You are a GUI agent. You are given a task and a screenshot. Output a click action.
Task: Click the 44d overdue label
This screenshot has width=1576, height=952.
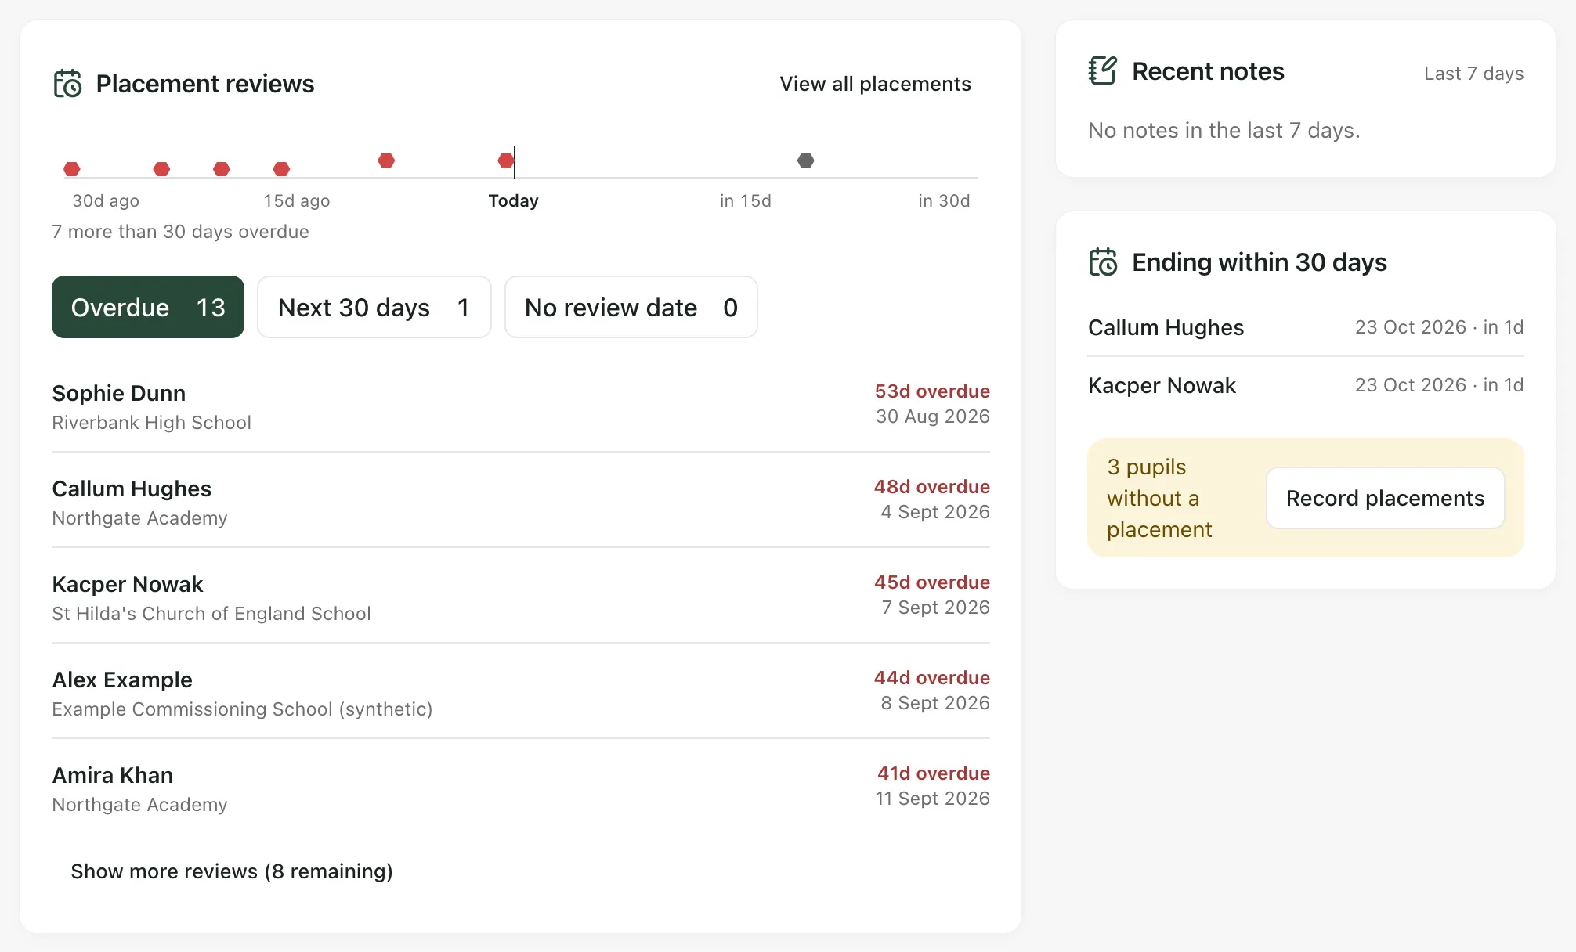(x=932, y=678)
